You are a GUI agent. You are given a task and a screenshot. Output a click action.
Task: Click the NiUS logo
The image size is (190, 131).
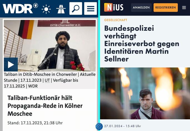pyautogui.click(x=114, y=7)
